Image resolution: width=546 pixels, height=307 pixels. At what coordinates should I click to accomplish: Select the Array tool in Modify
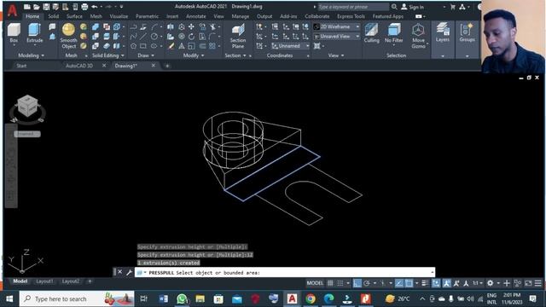click(212, 46)
